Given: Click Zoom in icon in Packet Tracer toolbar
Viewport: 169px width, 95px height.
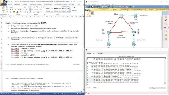Looking at the screenshot, I should tap(117, 7).
